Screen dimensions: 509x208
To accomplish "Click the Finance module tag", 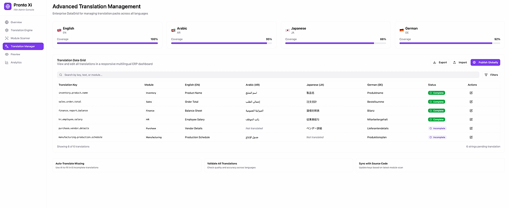I will click(x=150, y=110).
